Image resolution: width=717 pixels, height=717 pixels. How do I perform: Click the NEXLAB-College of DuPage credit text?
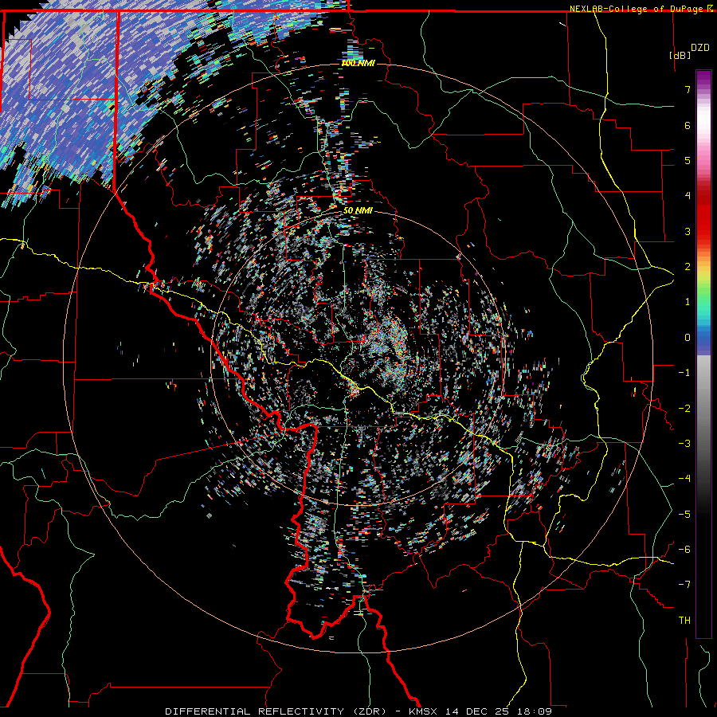[641, 9]
